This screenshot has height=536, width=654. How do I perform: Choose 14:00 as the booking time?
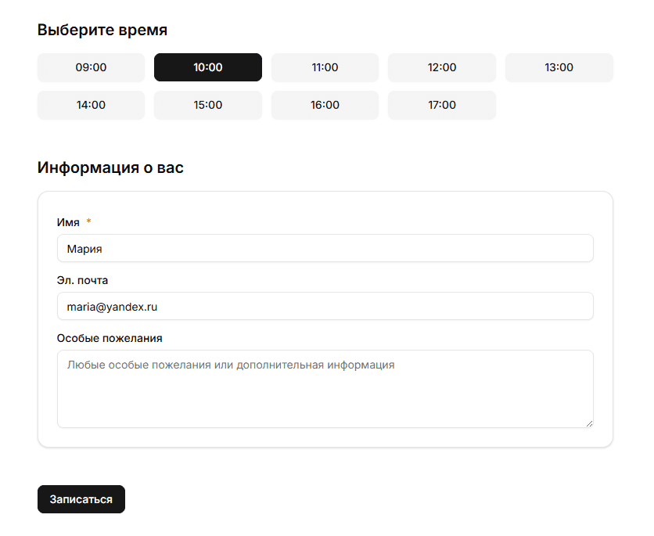click(91, 105)
